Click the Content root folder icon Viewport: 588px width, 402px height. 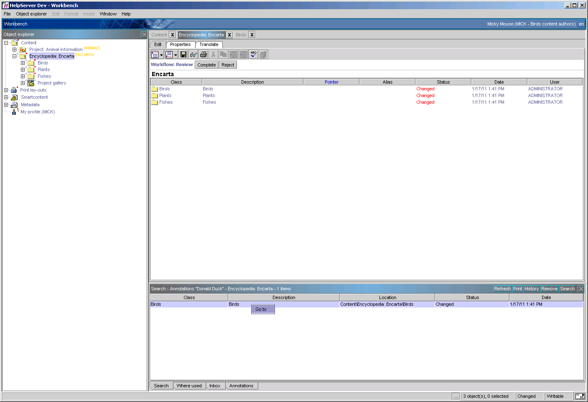coord(15,43)
